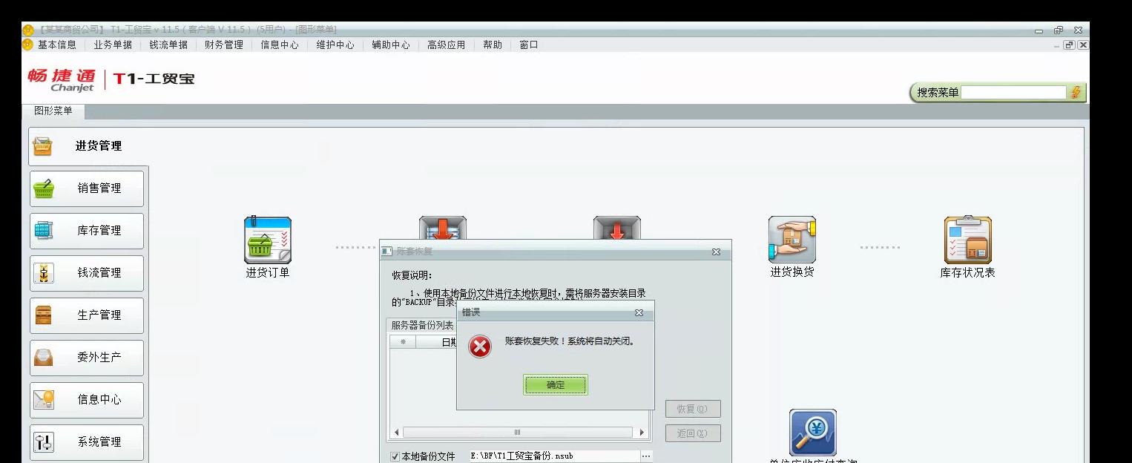The image size is (1132, 463).
Task: Open the 业务单据 menu
Action: click(x=112, y=45)
